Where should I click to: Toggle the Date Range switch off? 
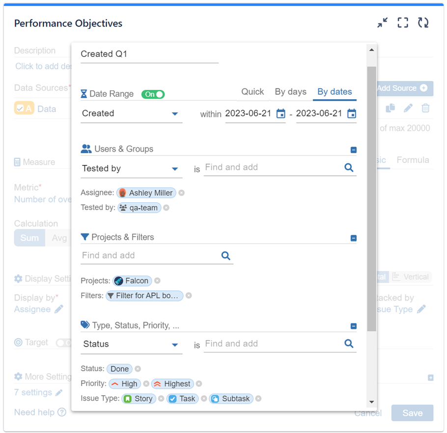pyautogui.click(x=153, y=94)
